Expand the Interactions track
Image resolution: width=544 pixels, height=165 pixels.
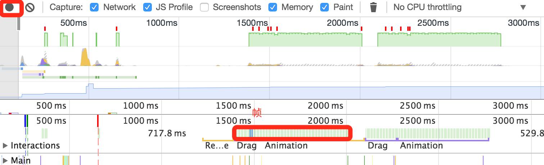pyautogui.click(x=5, y=146)
